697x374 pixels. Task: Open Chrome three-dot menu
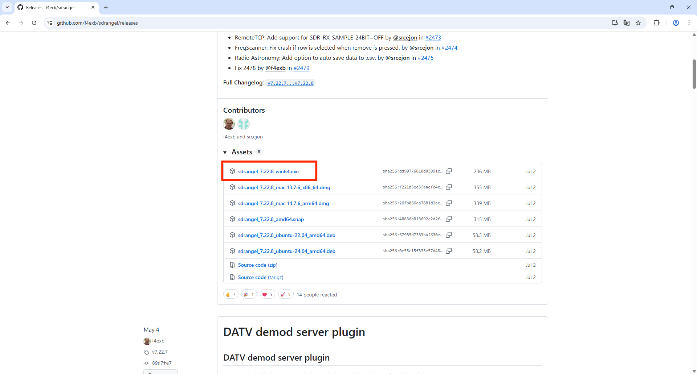click(689, 23)
